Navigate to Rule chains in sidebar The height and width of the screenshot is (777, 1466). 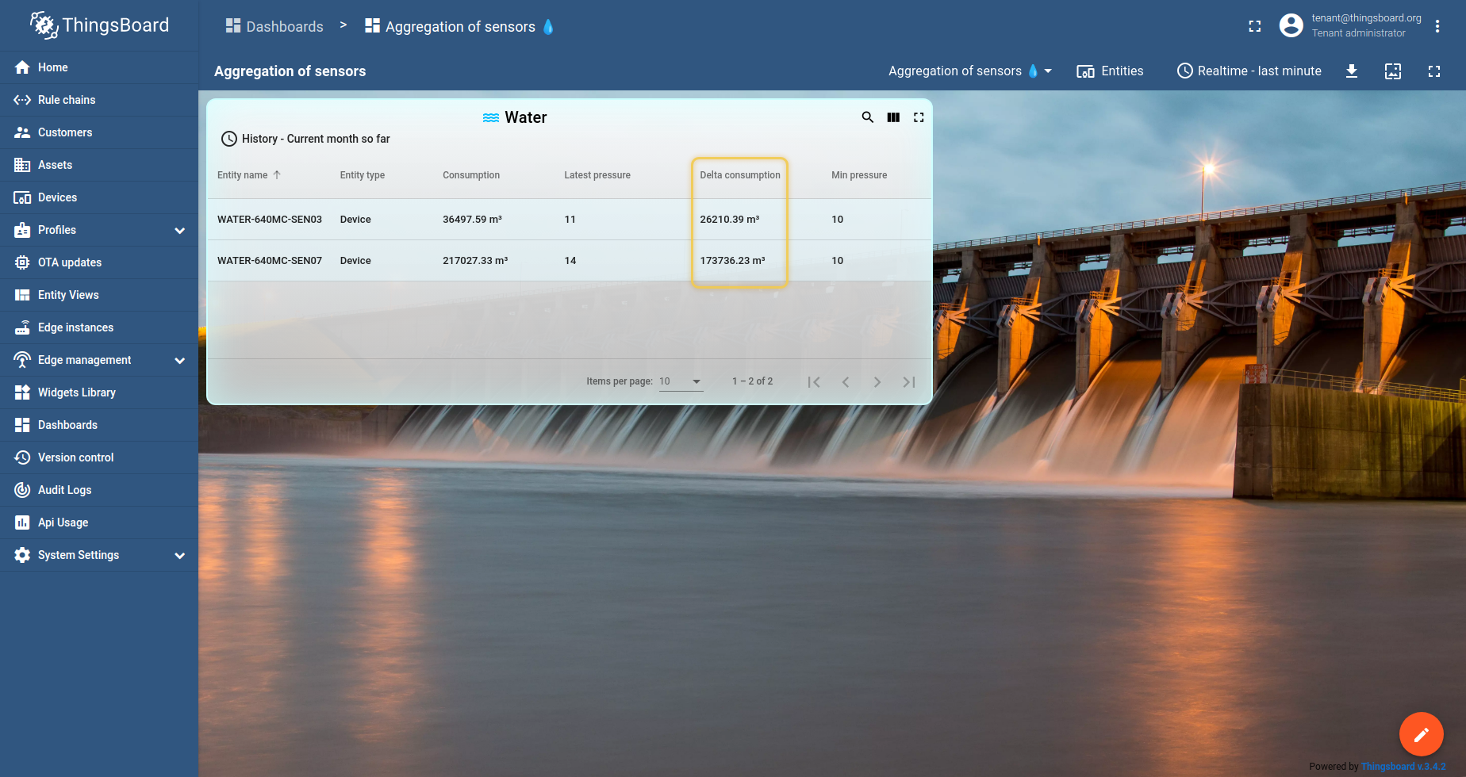tap(67, 100)
